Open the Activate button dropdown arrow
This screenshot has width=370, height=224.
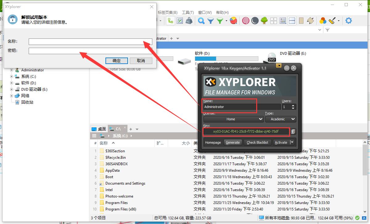coord(292,142)
